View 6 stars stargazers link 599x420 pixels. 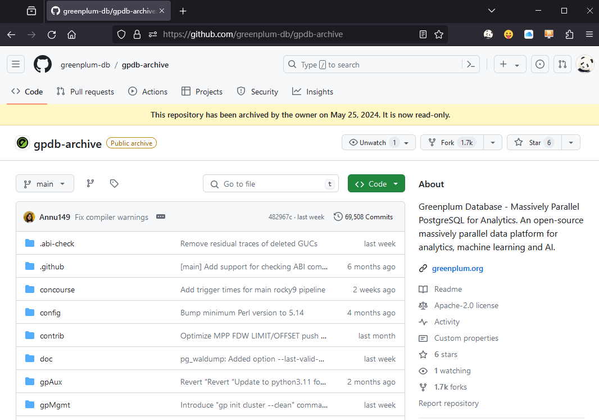(446, 354)
